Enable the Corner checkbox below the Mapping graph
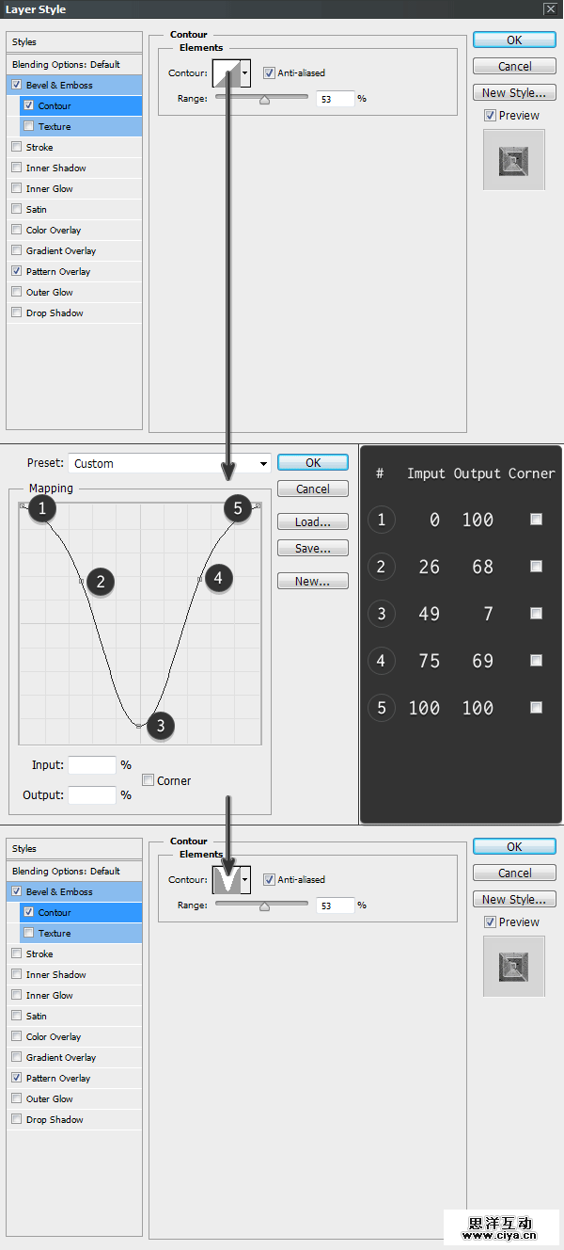The image size is (564, 1250). [x=149, y=780]
